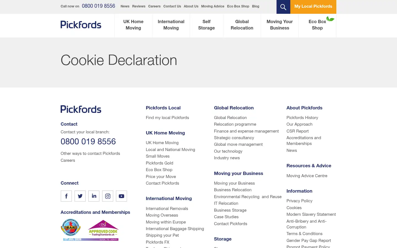The height and width of the screenshot is (248, 397).
Task: Open Global move management link
Action: coord(238,144)
